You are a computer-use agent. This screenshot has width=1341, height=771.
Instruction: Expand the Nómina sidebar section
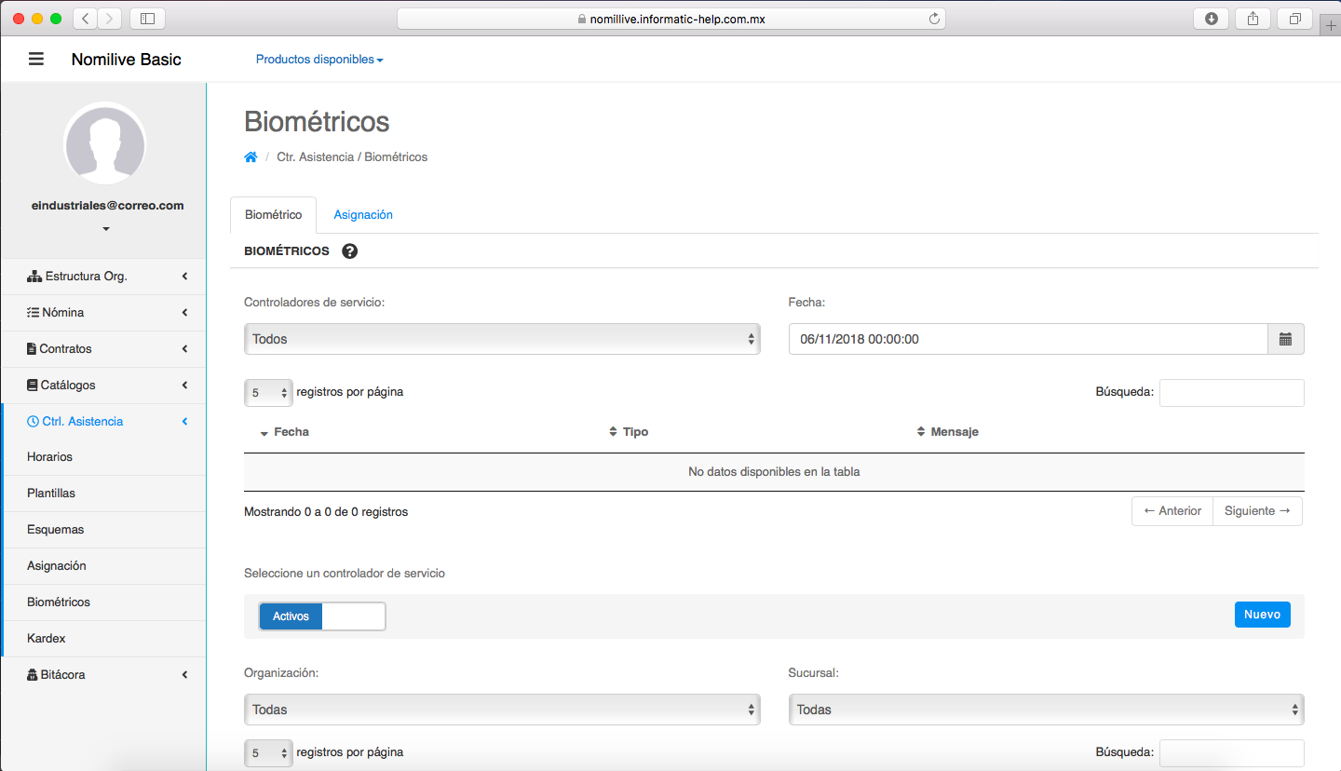tap(102, 313)
